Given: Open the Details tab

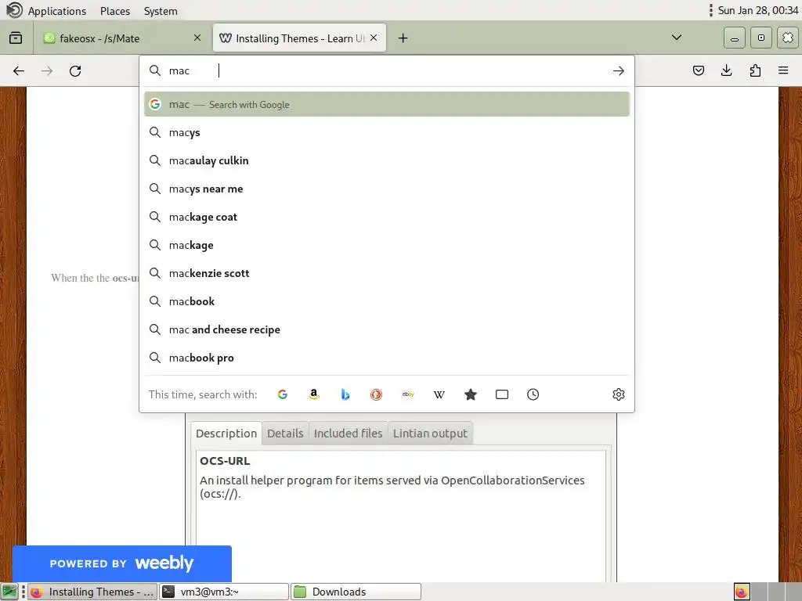Looking at the screenshot, I should 285,434.
